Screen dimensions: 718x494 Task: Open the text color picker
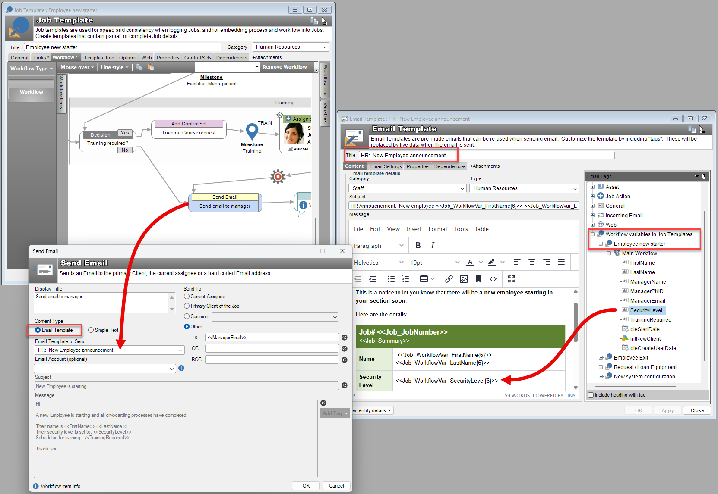click(x=470, y=262)
